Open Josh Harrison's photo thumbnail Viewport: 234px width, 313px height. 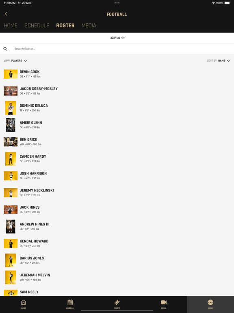[x=11, y=176]
